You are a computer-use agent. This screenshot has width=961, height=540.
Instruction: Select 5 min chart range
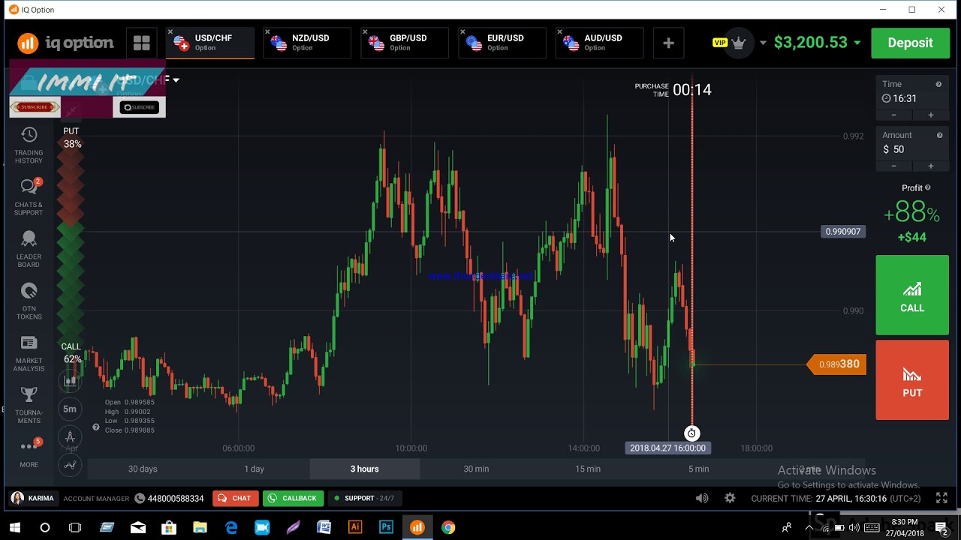pyautogui.click(x=698, y=469)
